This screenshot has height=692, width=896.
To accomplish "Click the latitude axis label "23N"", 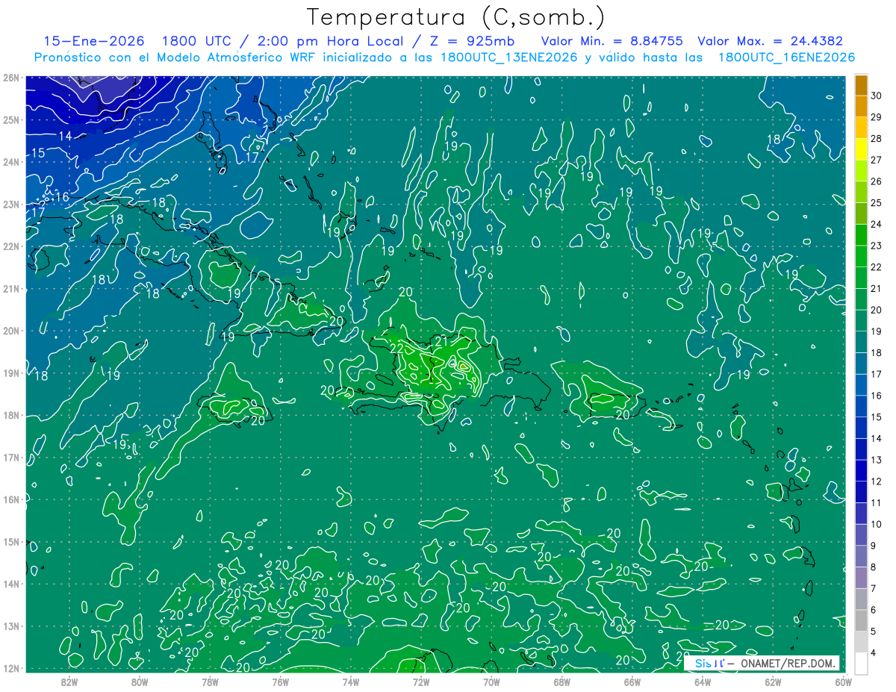I will pyautogui.click(x=10, y=204).
